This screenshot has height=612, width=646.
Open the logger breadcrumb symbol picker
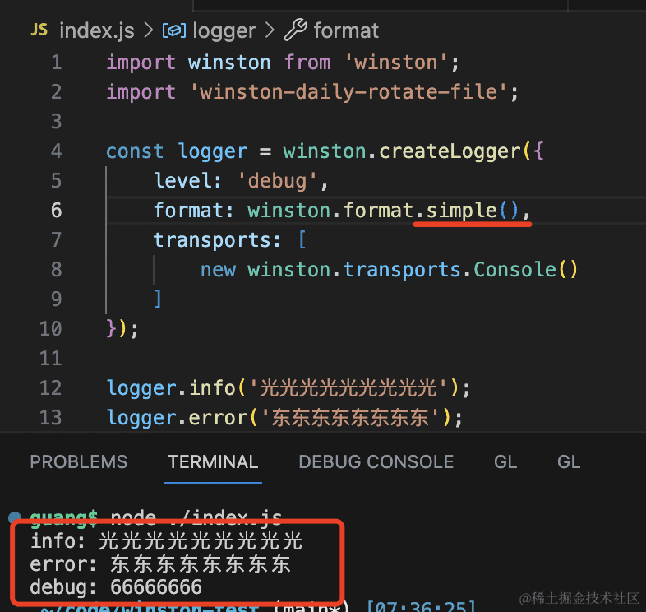(x=224, y=31)
